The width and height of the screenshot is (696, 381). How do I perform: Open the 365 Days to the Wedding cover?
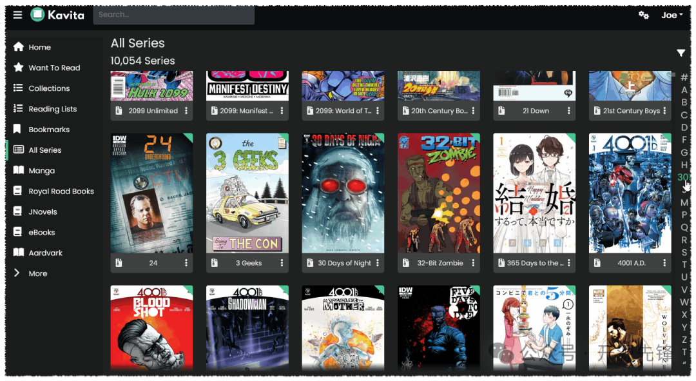point(534,193)
